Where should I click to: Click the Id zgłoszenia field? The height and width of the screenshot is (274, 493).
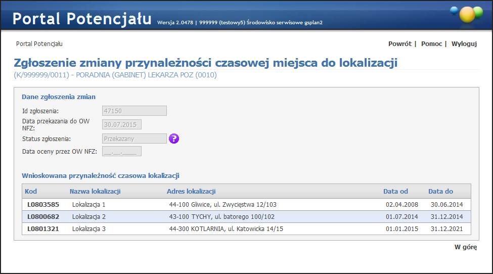135,111
